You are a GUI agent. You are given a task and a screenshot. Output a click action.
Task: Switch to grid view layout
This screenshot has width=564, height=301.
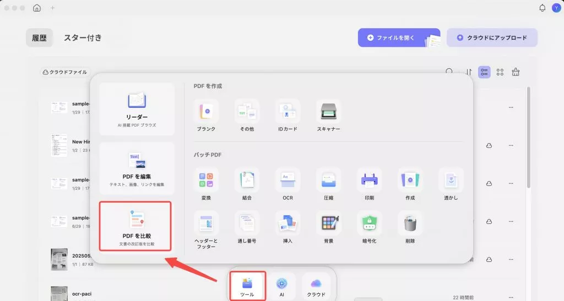(x=500, y=72)
